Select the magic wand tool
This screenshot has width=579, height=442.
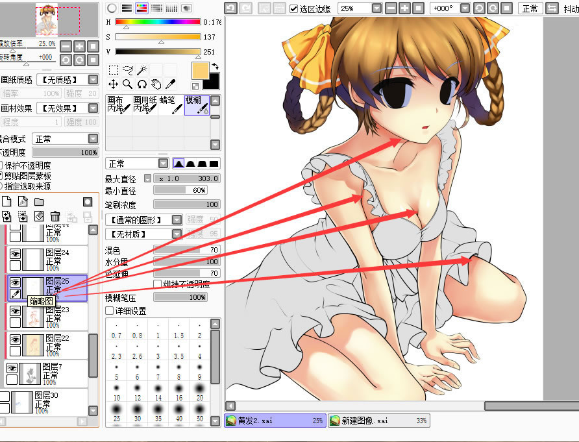click(142, 70)
